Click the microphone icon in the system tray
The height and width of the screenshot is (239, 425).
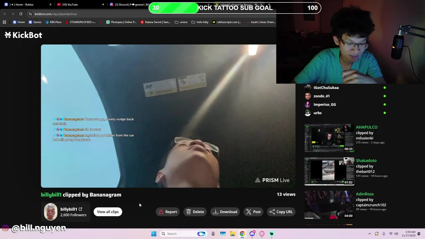pos(384,234)
